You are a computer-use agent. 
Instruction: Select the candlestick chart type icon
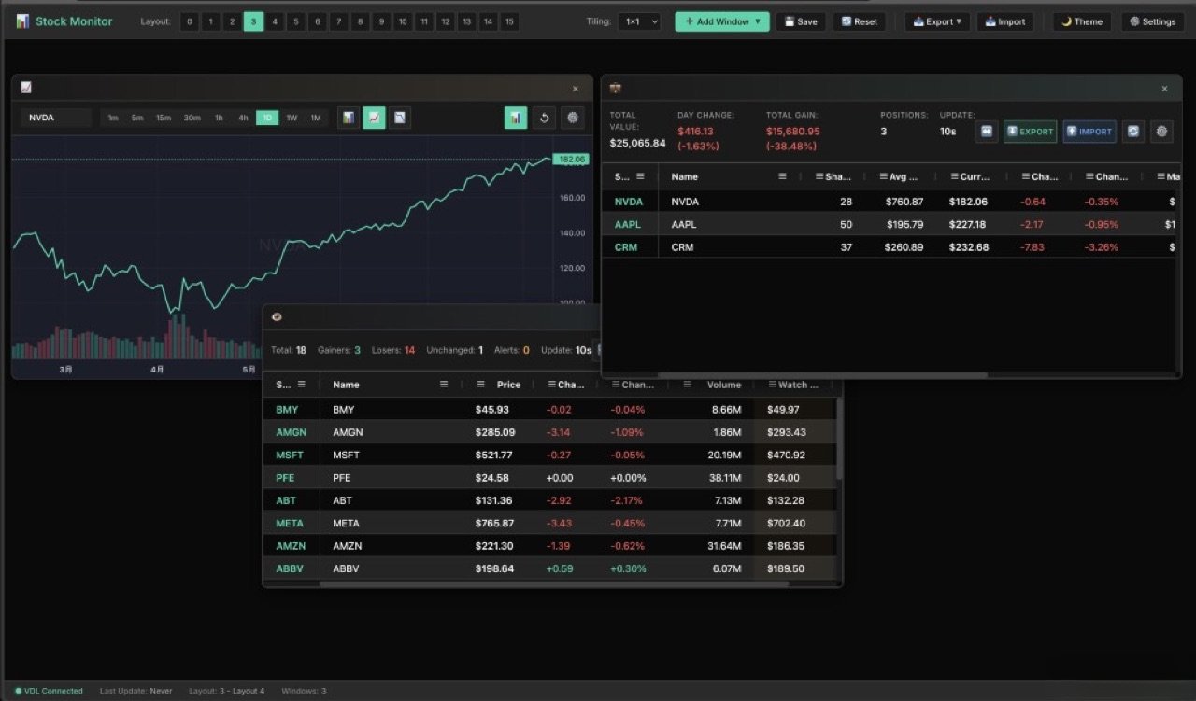pyautogui.click(x=349, y=118)
